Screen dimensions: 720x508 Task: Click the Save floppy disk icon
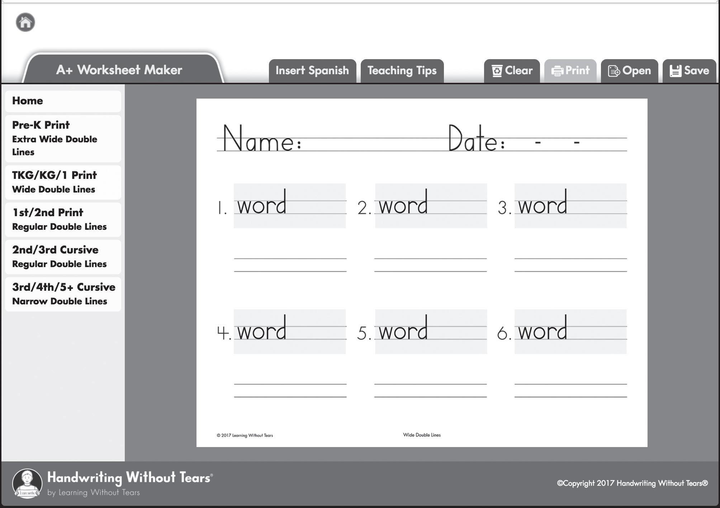(675, 71)
